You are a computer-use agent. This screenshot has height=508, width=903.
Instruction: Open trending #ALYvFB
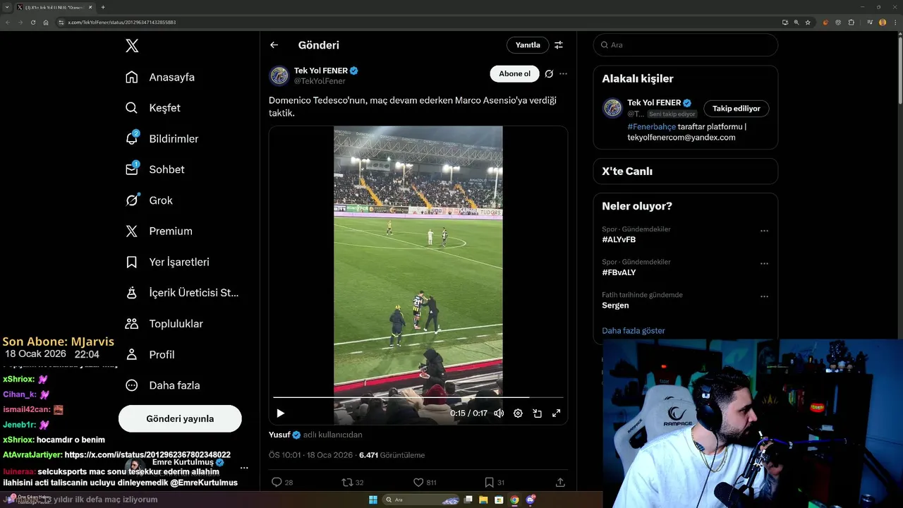[x=619, y=240]
